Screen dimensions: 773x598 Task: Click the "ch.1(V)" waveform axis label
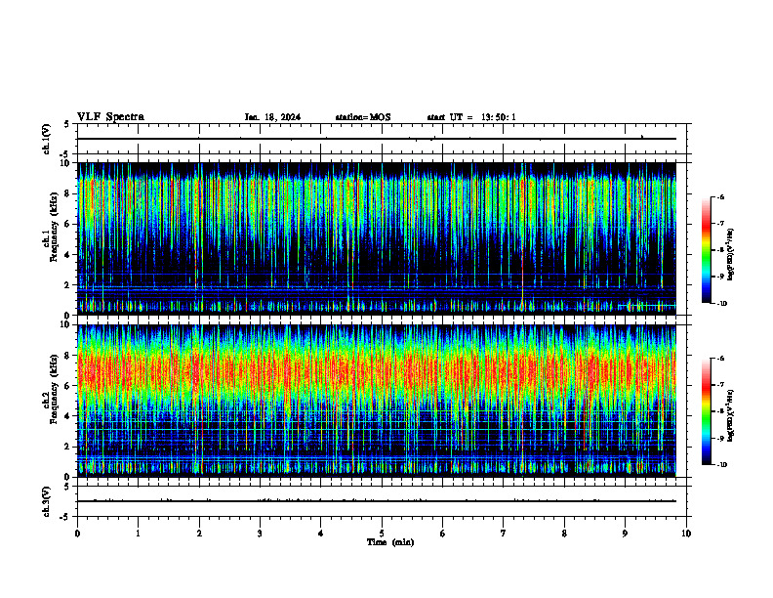47,139
